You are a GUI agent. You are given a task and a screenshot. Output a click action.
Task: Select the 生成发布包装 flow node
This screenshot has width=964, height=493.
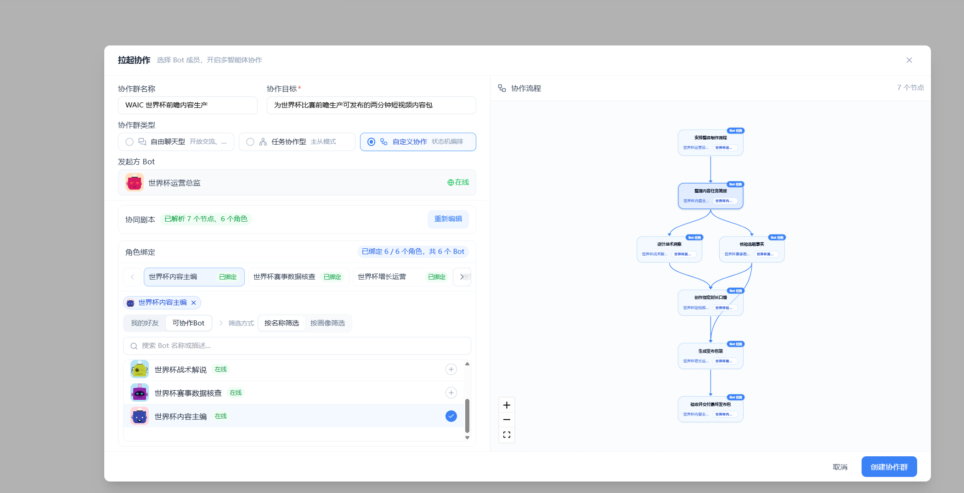(x=710, y=356)
